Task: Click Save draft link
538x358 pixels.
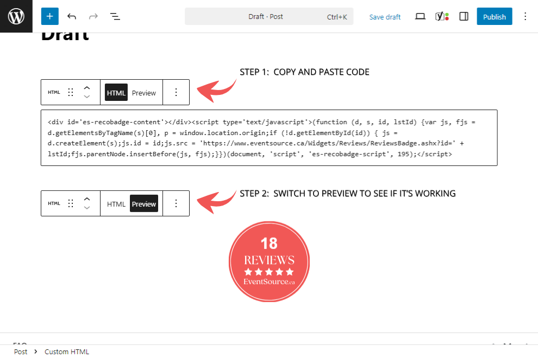Action: 385,17
